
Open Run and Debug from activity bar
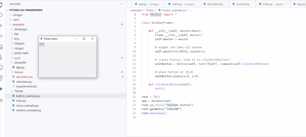[1, 36]
